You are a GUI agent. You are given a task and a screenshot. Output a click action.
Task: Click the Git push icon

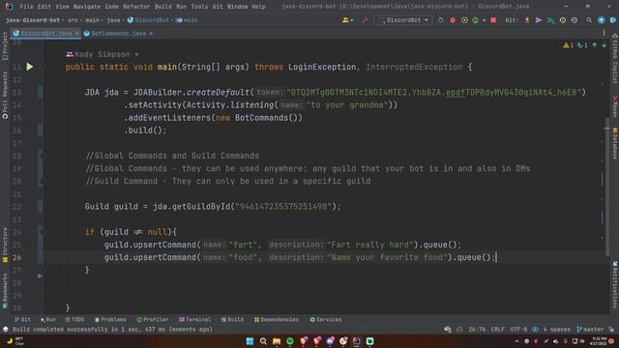550,20
